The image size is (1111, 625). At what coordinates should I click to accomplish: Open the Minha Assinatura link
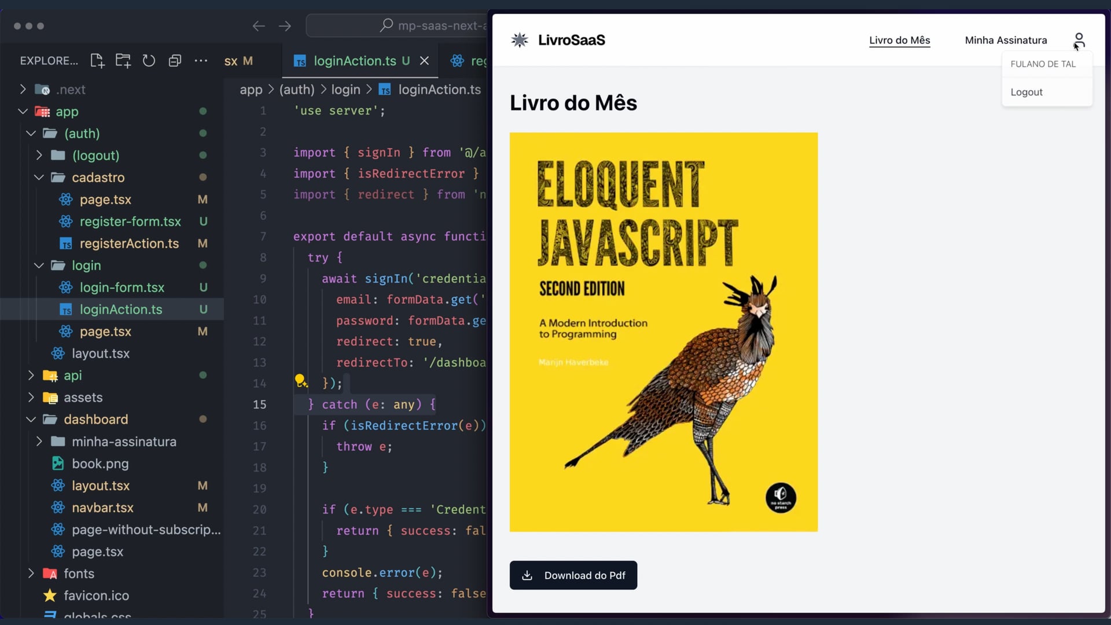[1006, 40]
